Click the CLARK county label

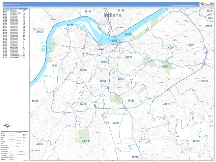click(105, 24)
